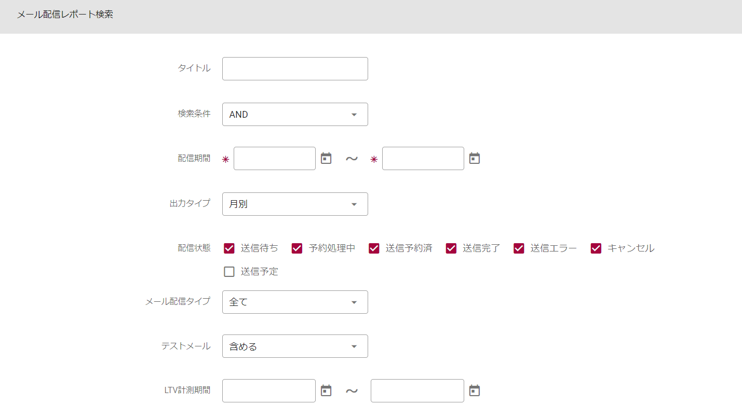This screenshot has width=742, height=419.
Task: Click the LTV計測期間 end date field
Action: tap(417, 391)
